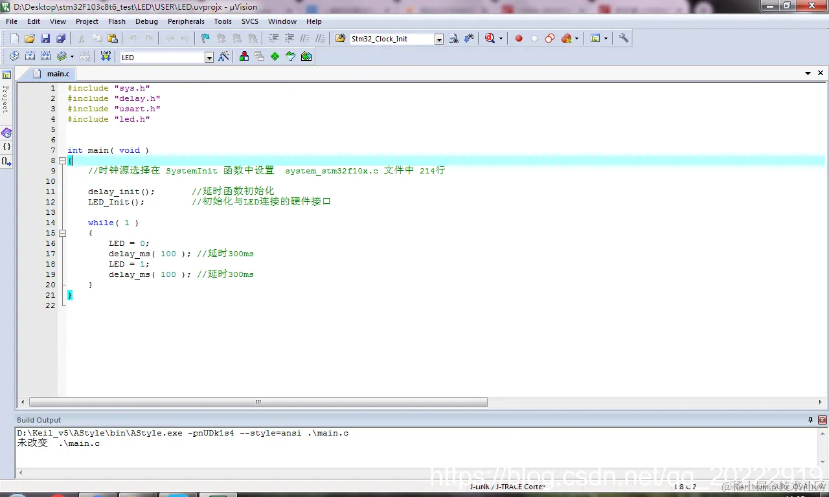Open Select Software Packs icon

pos(291,57)
